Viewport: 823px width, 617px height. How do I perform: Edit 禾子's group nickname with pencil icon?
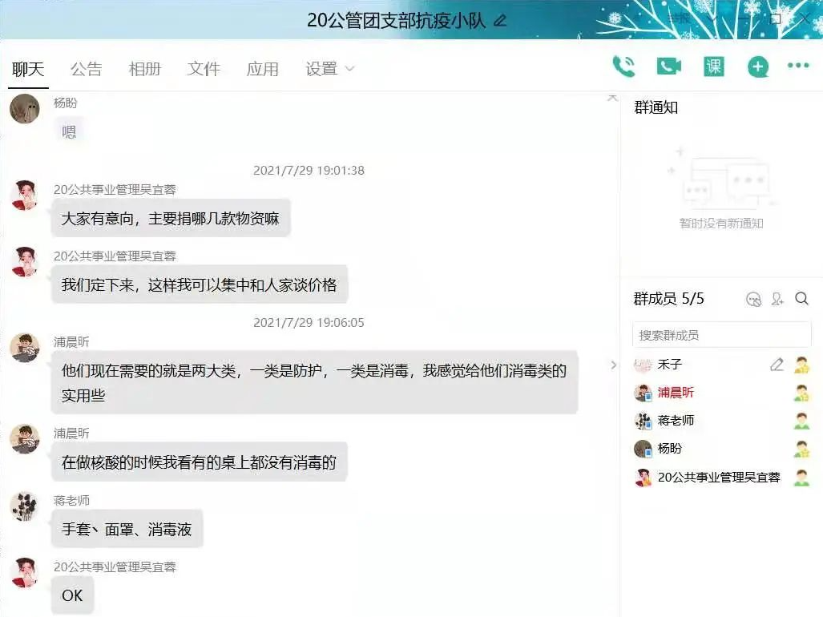[x=777, y=365]
